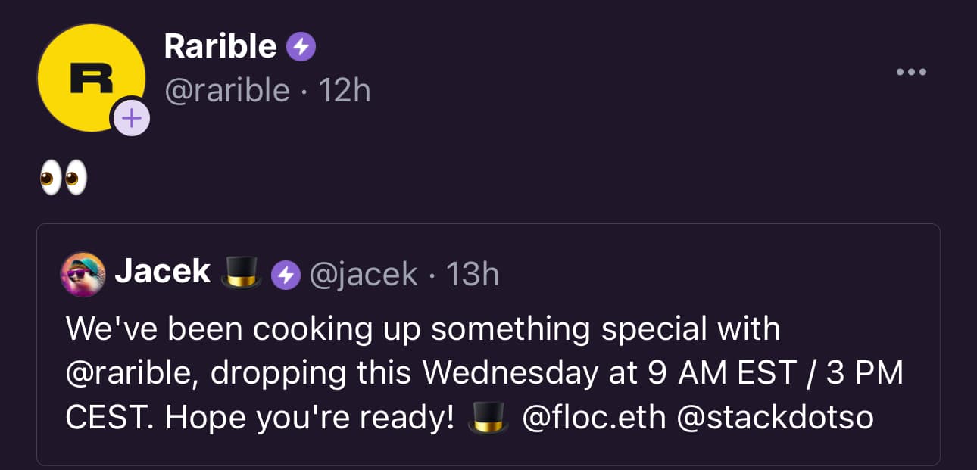Open the Rarible display name
Screen dimensions: 977x470
[x=220, y=47]
